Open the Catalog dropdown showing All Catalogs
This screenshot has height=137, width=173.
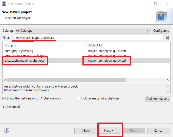pyautogui.click(x=83, y=30)
